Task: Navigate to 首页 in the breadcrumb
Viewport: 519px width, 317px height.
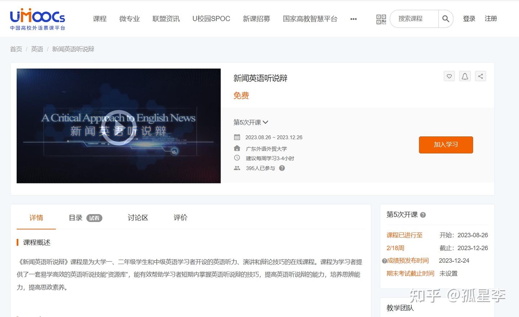Action: click(16, 49)
